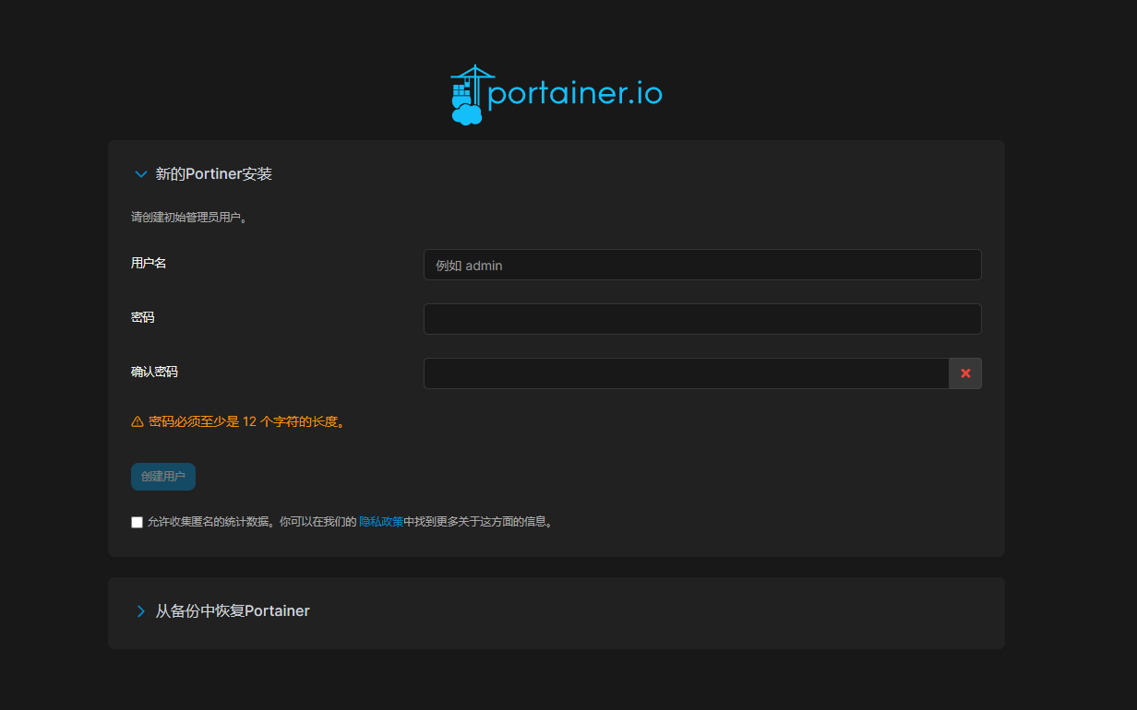Focus the 密码 input field

(702, 319)
